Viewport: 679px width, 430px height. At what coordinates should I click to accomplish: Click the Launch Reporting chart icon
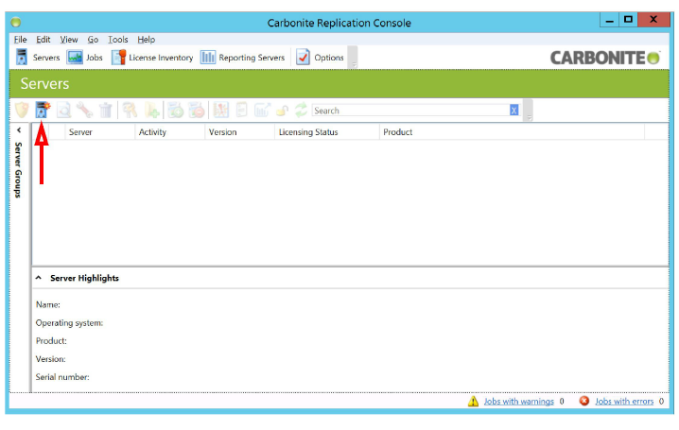point(262,110)
